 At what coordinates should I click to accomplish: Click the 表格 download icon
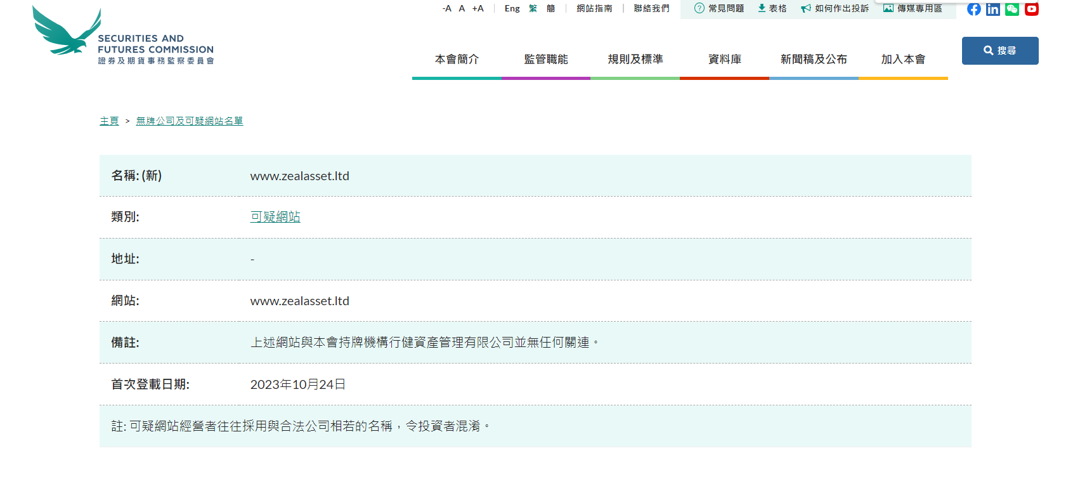(762, 8)
